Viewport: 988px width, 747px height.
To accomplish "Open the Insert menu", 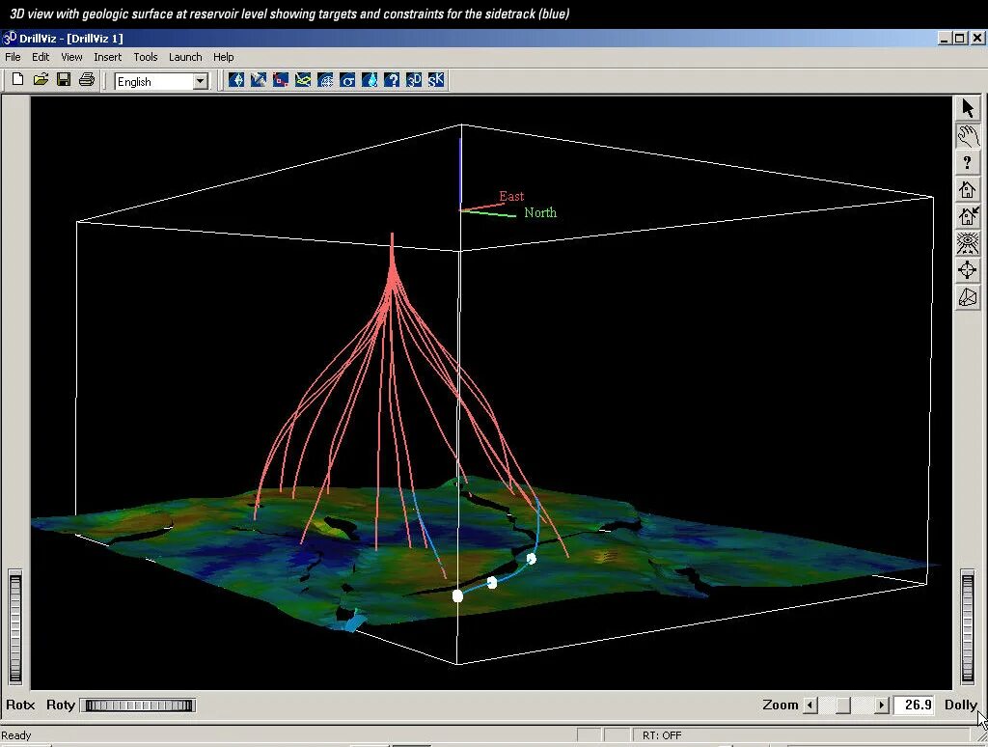I will point(108,57).
